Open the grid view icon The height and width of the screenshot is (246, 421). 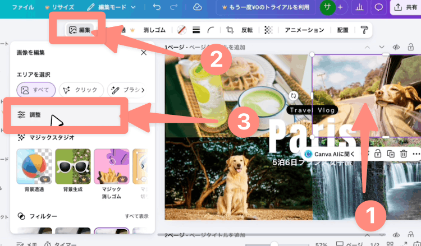390,244
